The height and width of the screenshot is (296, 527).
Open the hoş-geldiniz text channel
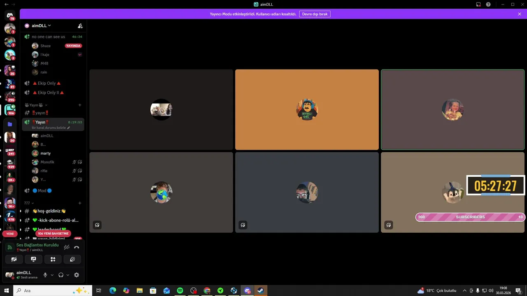pyautogui.click(x=53, y=211)
